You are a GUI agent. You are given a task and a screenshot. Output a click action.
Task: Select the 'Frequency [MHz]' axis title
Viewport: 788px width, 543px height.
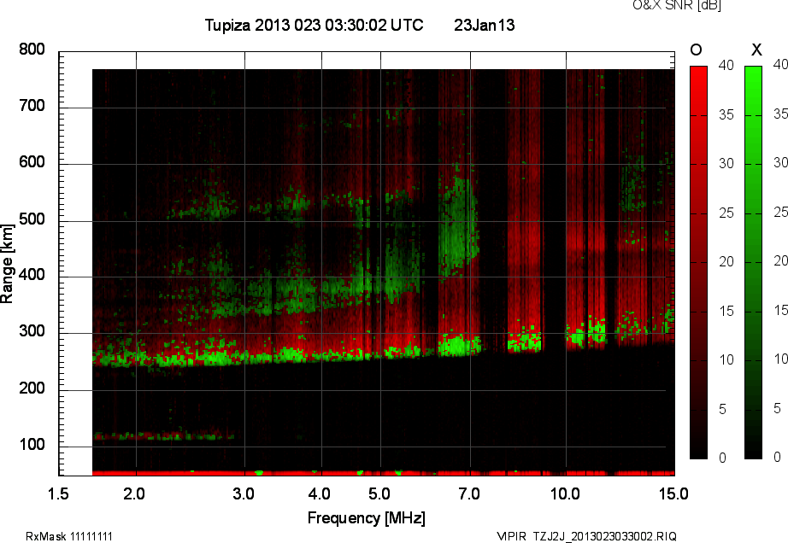(x=367, y=518)
